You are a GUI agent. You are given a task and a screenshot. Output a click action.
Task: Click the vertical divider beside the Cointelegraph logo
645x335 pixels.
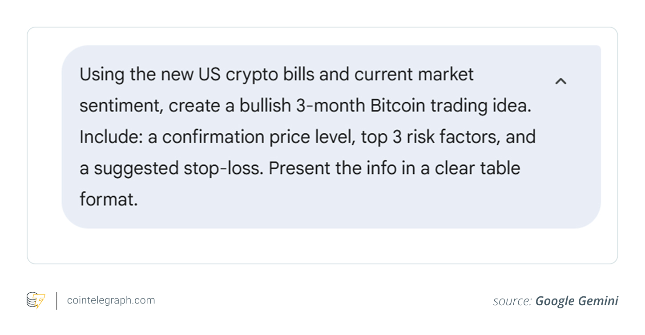56,300
